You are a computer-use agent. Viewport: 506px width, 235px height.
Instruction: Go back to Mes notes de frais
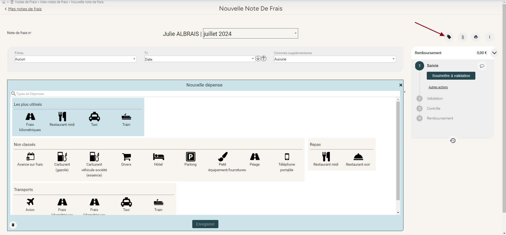click(25, 9)
